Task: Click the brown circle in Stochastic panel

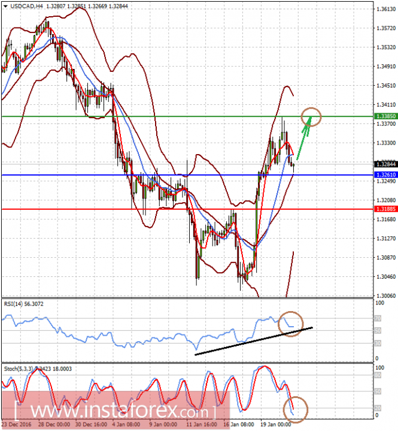Action: [x=296, y=409]
